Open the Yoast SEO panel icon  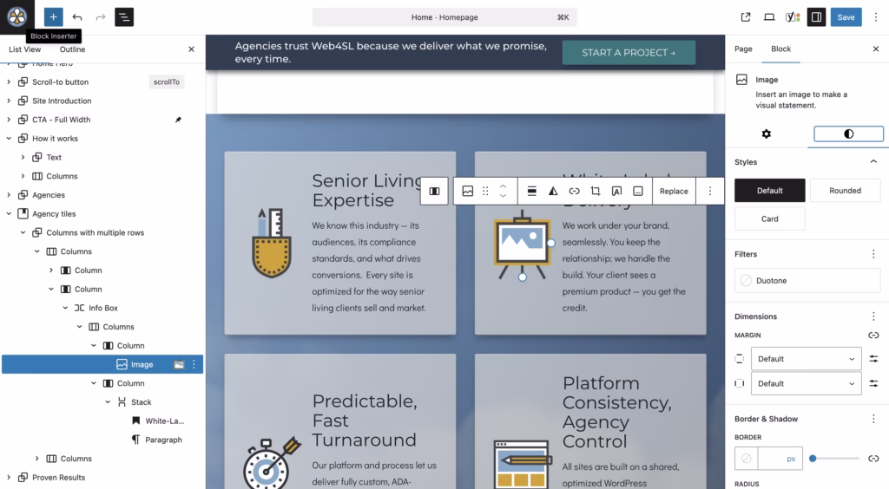793,16
